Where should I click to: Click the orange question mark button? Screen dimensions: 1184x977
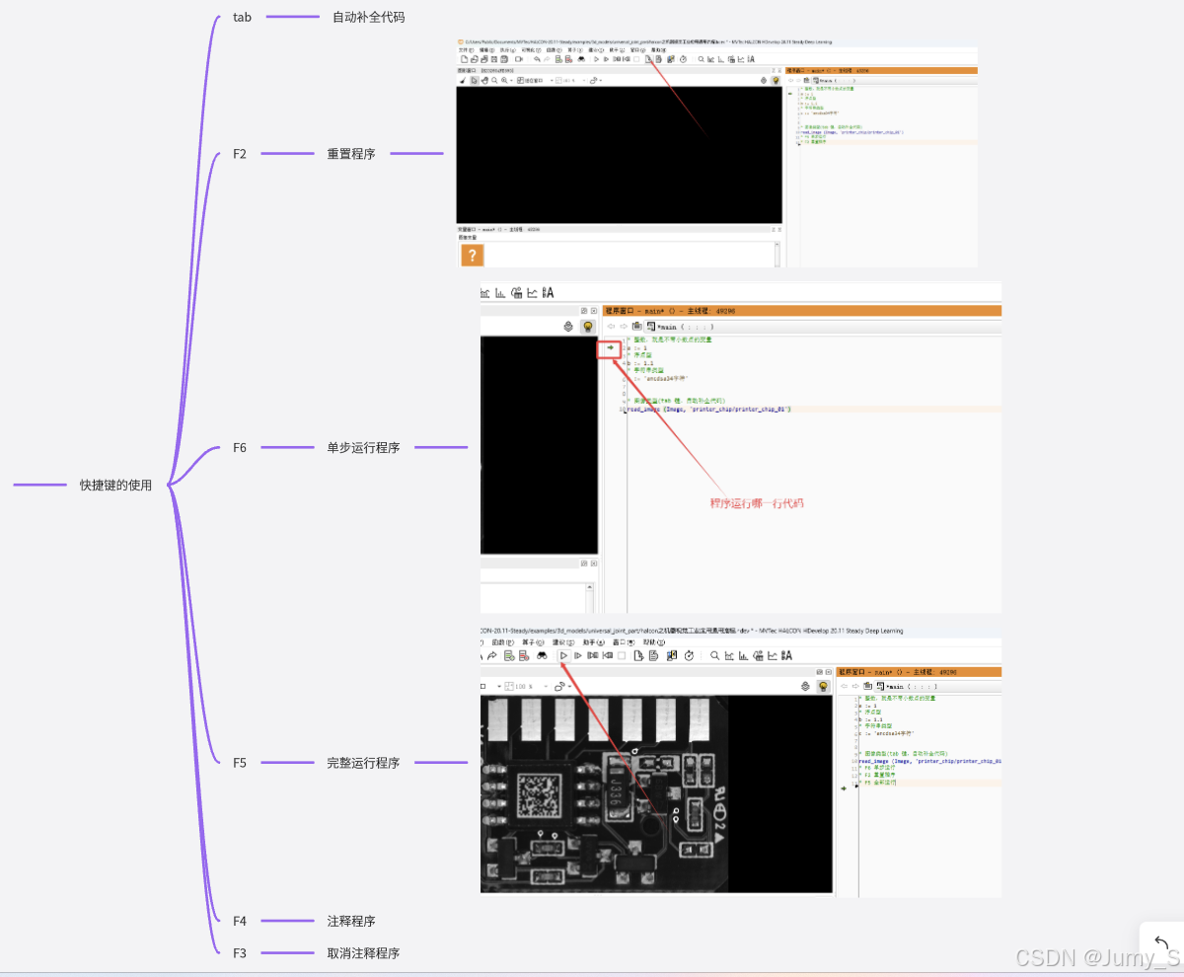click(x=472, y=255)
